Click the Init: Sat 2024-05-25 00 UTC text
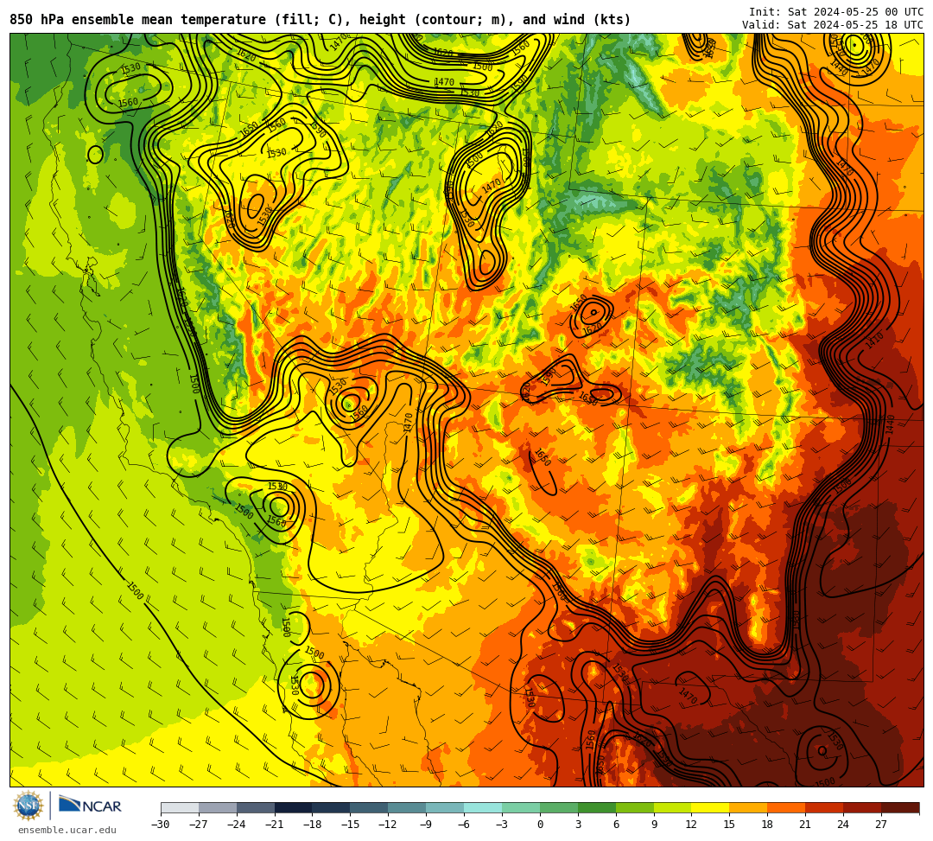933x841 pixels. click(x=836, y=12)
